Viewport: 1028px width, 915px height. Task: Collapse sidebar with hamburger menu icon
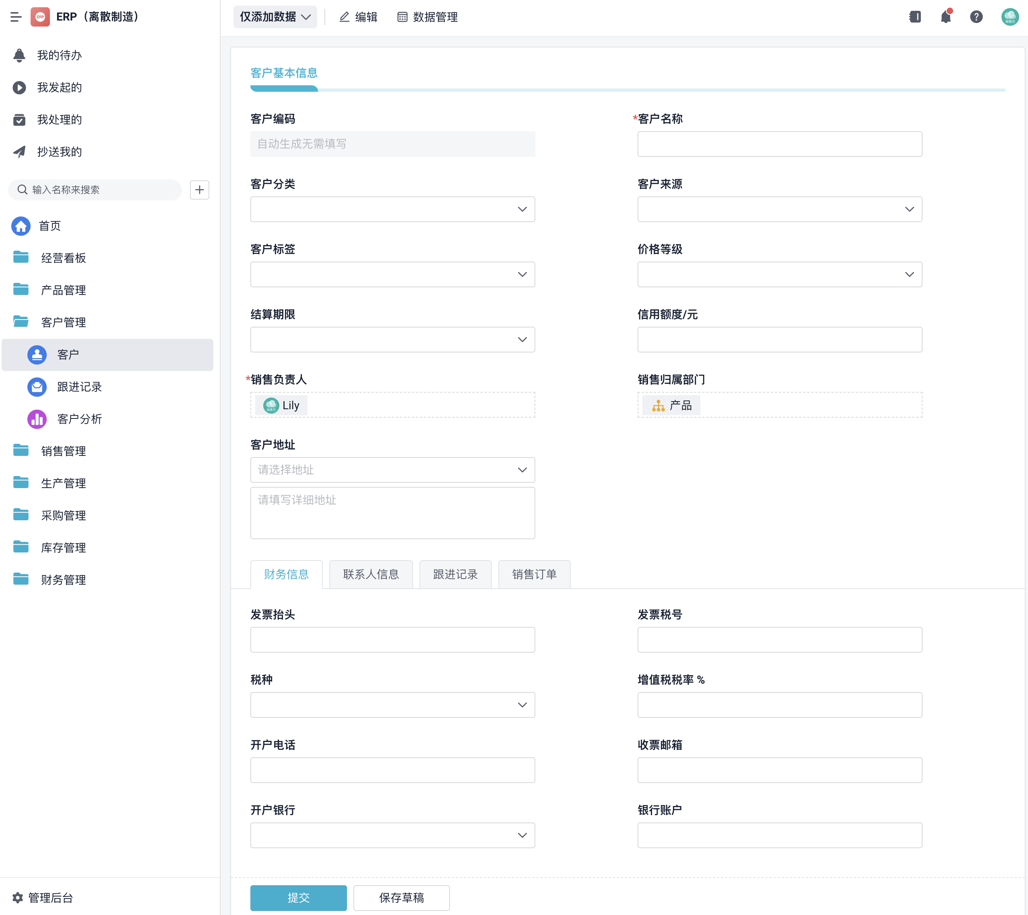[x=16, y=17]
